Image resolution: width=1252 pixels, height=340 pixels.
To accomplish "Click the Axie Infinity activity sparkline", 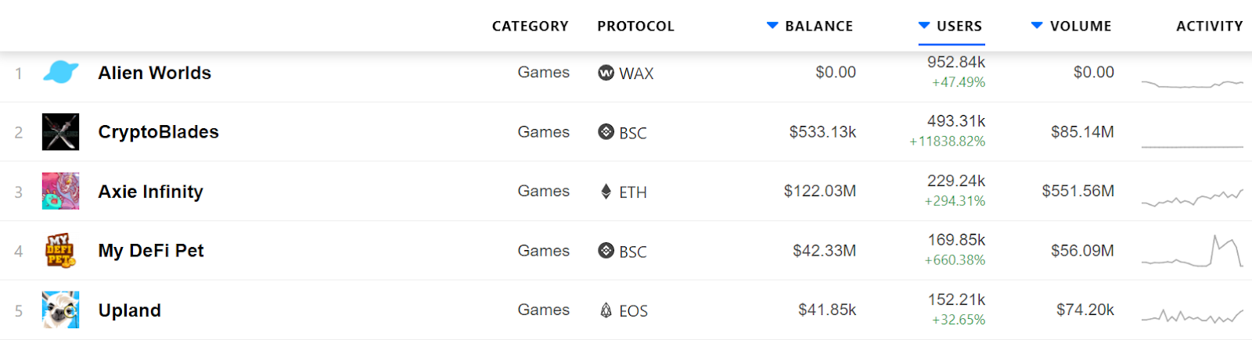I will pos(1192,198).
